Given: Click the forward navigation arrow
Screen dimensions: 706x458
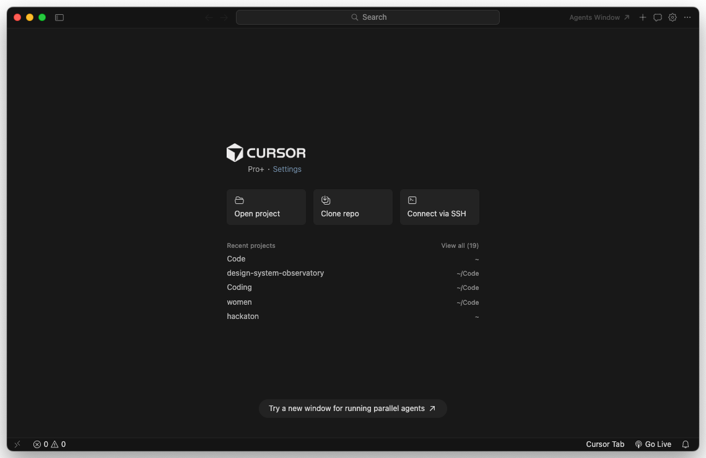Looking at the screenshot, I should (224, 17).
